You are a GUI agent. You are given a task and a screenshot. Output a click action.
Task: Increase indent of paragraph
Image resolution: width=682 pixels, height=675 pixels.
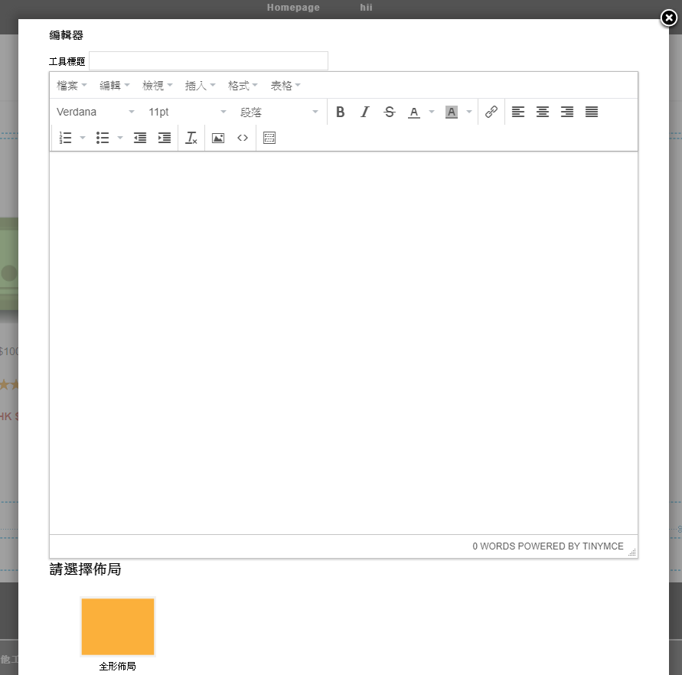[x=165, y=139]
